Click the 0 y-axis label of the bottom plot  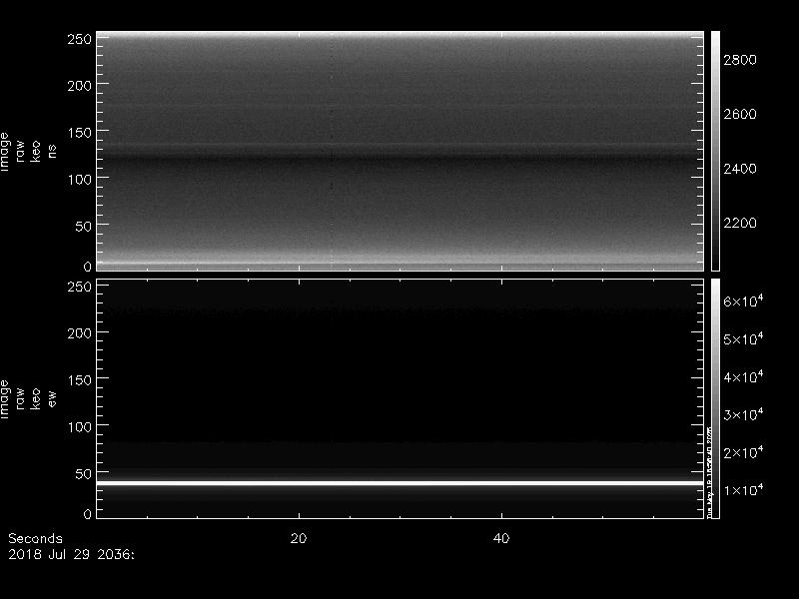pos(88,514)
